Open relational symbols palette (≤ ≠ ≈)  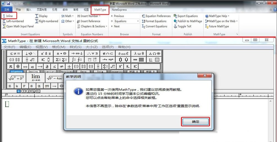[15, 54]
